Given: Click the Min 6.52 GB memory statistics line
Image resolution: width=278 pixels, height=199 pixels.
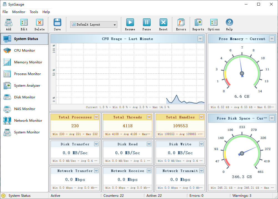Looking at the screenshot, I should 242,107.
